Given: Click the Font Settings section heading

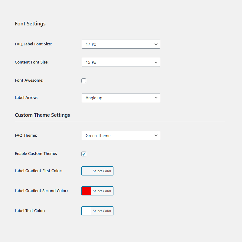Looking at the screenshot, I should [30, 24].
